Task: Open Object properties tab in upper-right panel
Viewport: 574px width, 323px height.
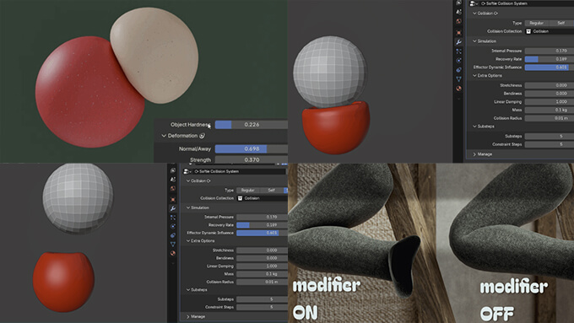Action: point(458,33)
